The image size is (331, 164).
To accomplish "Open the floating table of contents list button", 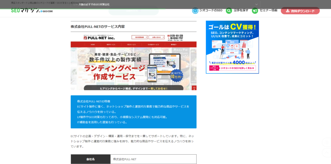I will click(x=327, y=142).
